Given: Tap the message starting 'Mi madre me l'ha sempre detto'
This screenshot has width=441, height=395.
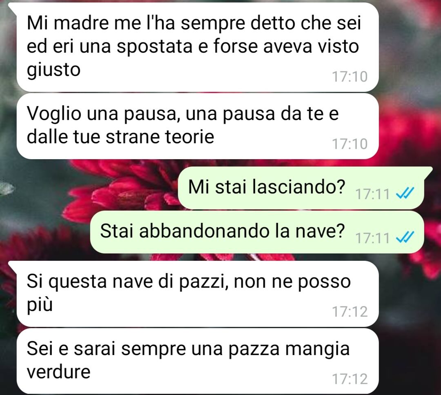Looking at the screenshot, I should click(198, 47).
